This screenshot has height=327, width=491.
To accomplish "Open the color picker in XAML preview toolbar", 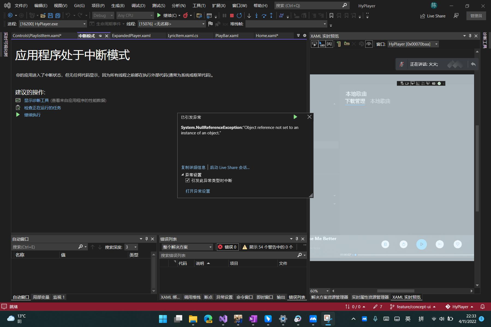I will [x=361, y=44].
